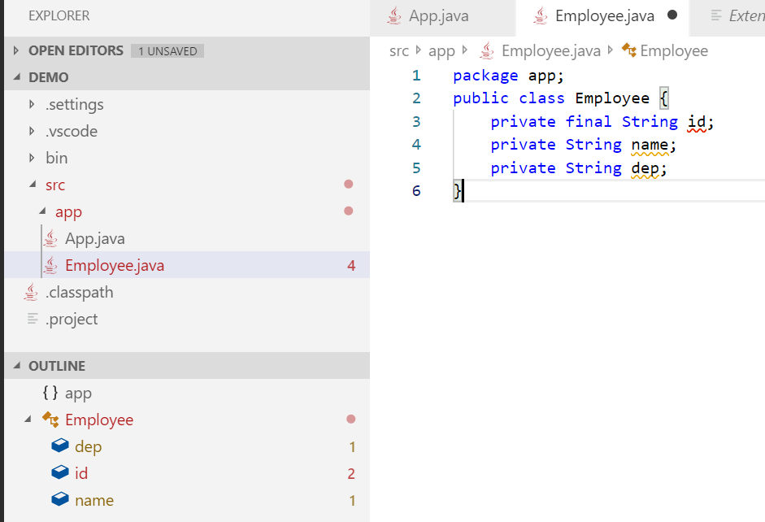Click the Employee symbol icon in the breadcrumb
Image resolution: width=765 pixels, height=522 pixels.
coord(628,50)
